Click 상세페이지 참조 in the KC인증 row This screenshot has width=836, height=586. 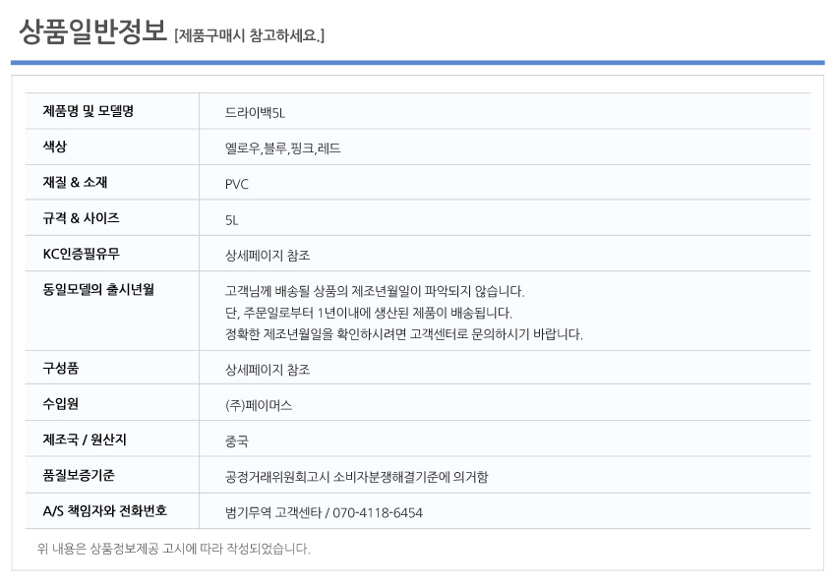tap(268, 256)
